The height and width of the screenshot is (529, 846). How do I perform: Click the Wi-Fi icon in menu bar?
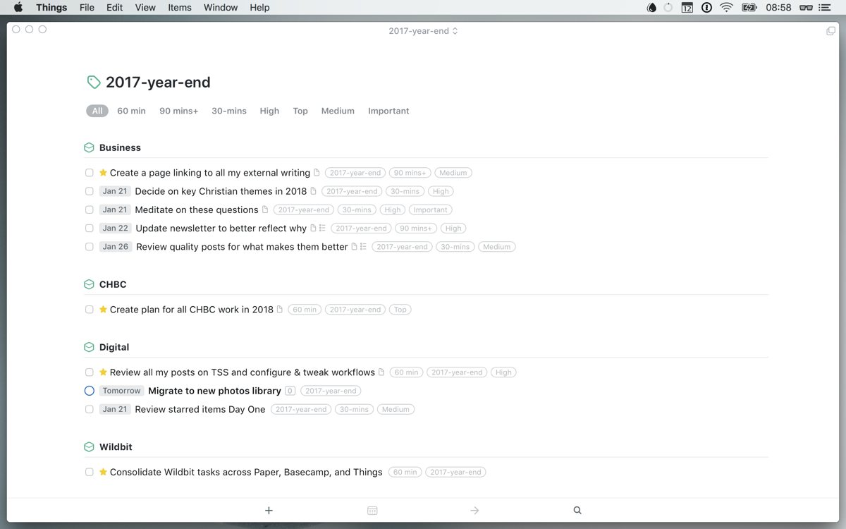[726, 8]
